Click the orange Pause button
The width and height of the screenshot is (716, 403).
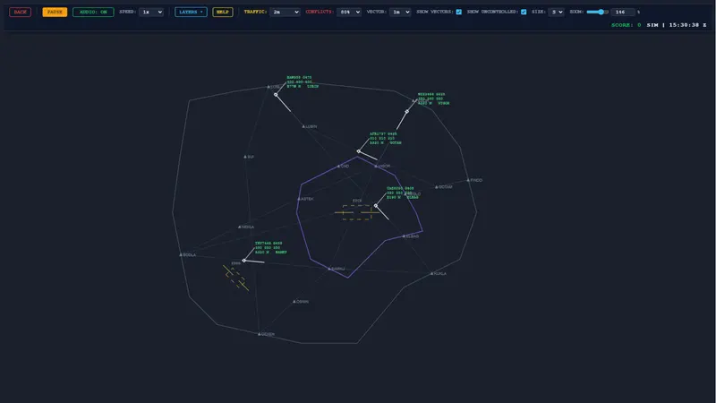(55, 12)
